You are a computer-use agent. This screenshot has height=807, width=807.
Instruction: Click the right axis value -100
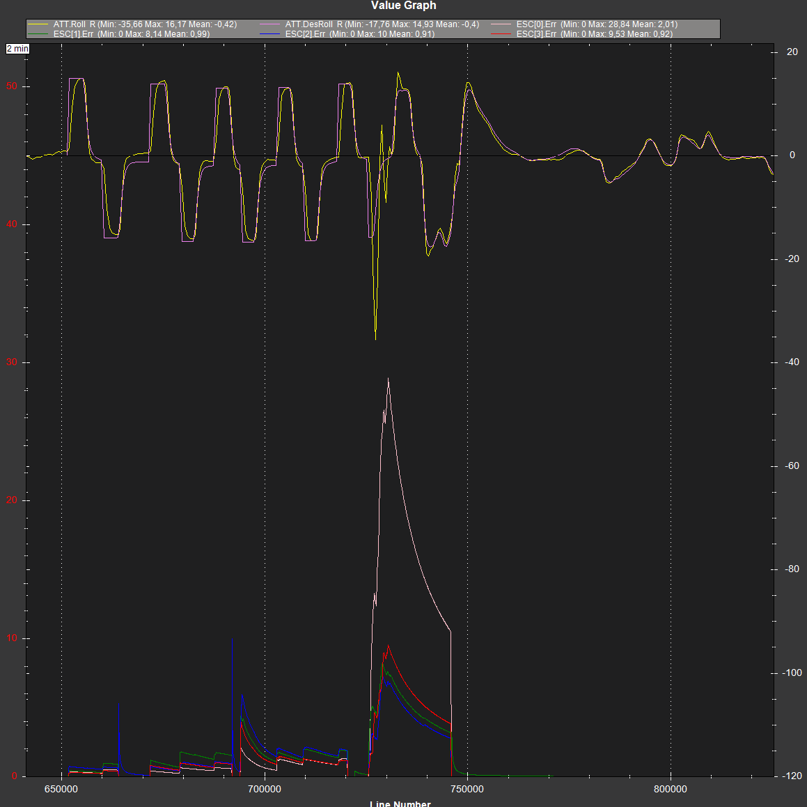(x=792, y=673)
